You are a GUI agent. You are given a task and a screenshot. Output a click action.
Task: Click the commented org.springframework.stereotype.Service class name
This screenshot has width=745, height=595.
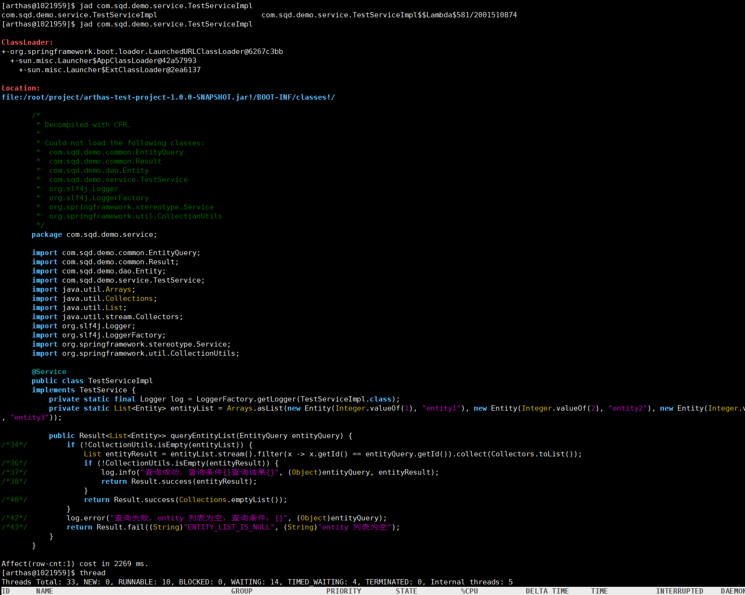click(x=131, y=207)
